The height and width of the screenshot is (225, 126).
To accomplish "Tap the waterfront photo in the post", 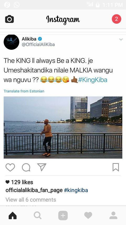I will [63, 128].
